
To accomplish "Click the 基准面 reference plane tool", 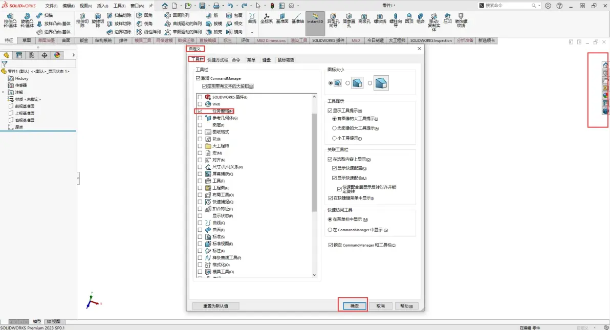I will [x=282, y=19].
